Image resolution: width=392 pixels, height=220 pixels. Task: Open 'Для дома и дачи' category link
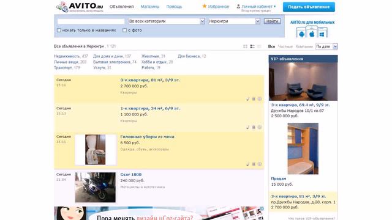[108, 56]
